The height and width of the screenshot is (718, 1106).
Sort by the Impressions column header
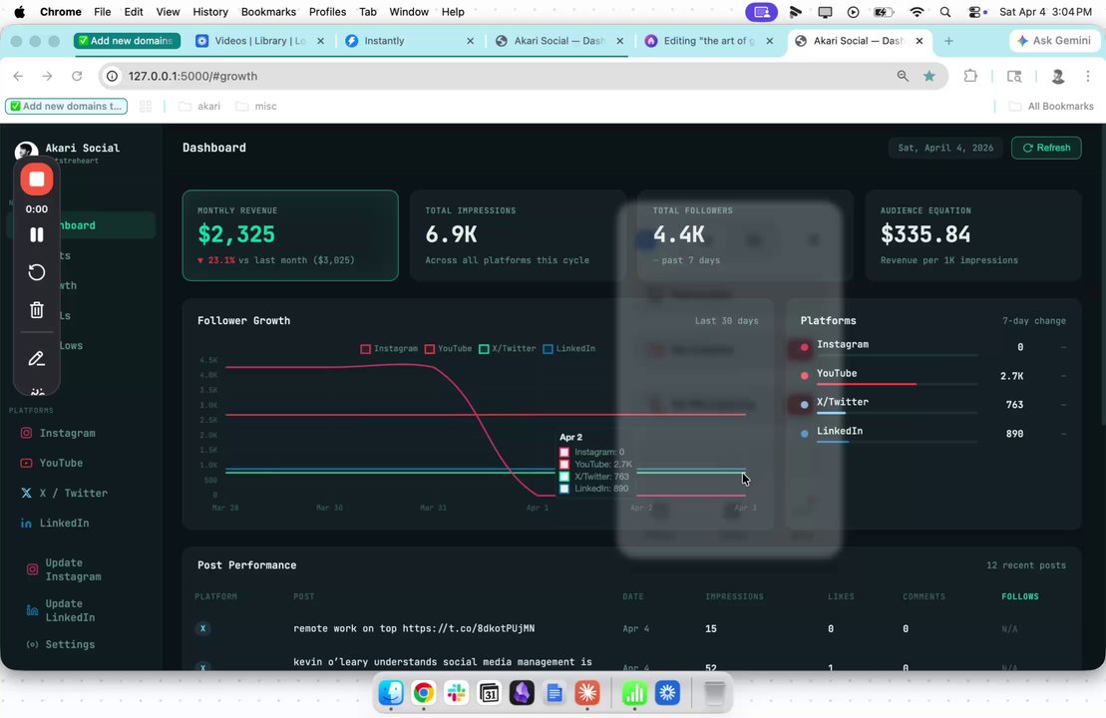pyautogui.click(x=734, y=596)
